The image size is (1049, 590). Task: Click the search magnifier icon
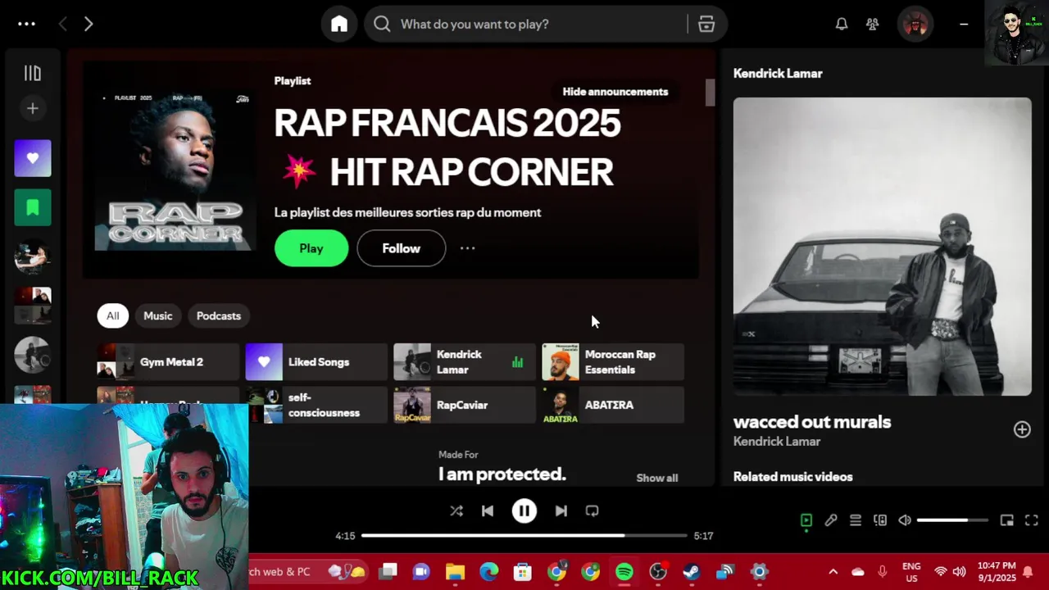(382, 24)
